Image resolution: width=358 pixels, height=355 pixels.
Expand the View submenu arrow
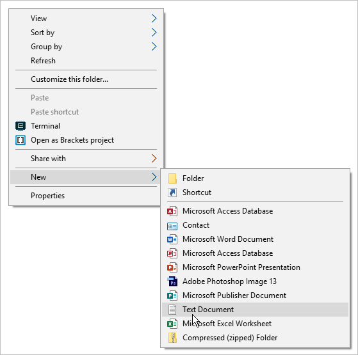pyautogui.click(x=154, y=19)
